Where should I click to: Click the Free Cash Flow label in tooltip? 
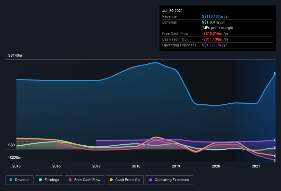[x=175, y=33]
